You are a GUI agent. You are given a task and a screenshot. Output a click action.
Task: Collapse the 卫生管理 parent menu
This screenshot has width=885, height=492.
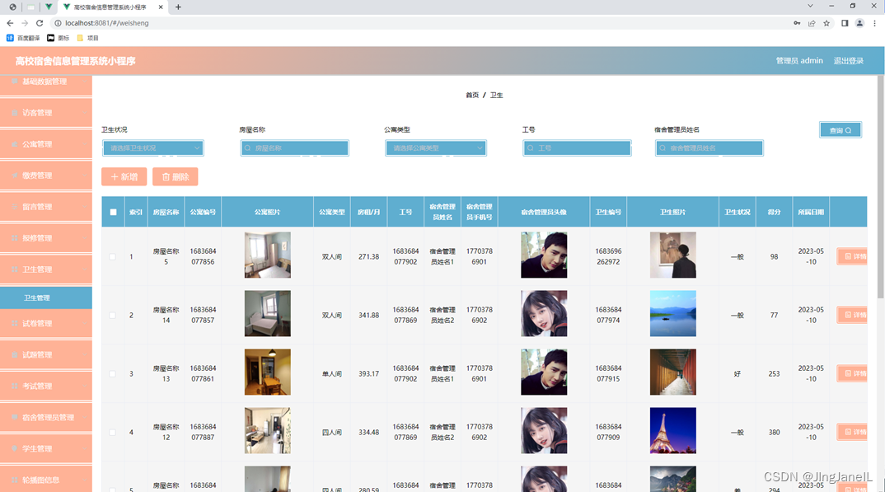point(45,269)
